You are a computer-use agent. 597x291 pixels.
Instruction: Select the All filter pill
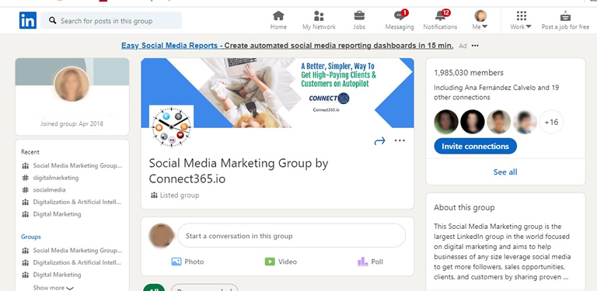[154, 288]
